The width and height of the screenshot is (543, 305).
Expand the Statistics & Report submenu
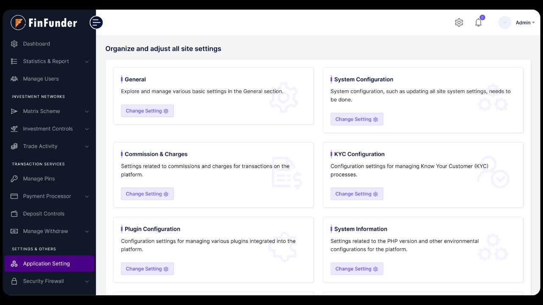point(87,61)
